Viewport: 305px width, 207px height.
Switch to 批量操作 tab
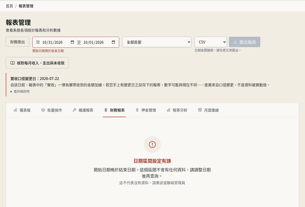pyautogui.click(x=52, y=110)
